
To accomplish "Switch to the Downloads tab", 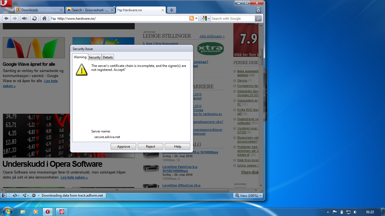I will tap(39, 10).
